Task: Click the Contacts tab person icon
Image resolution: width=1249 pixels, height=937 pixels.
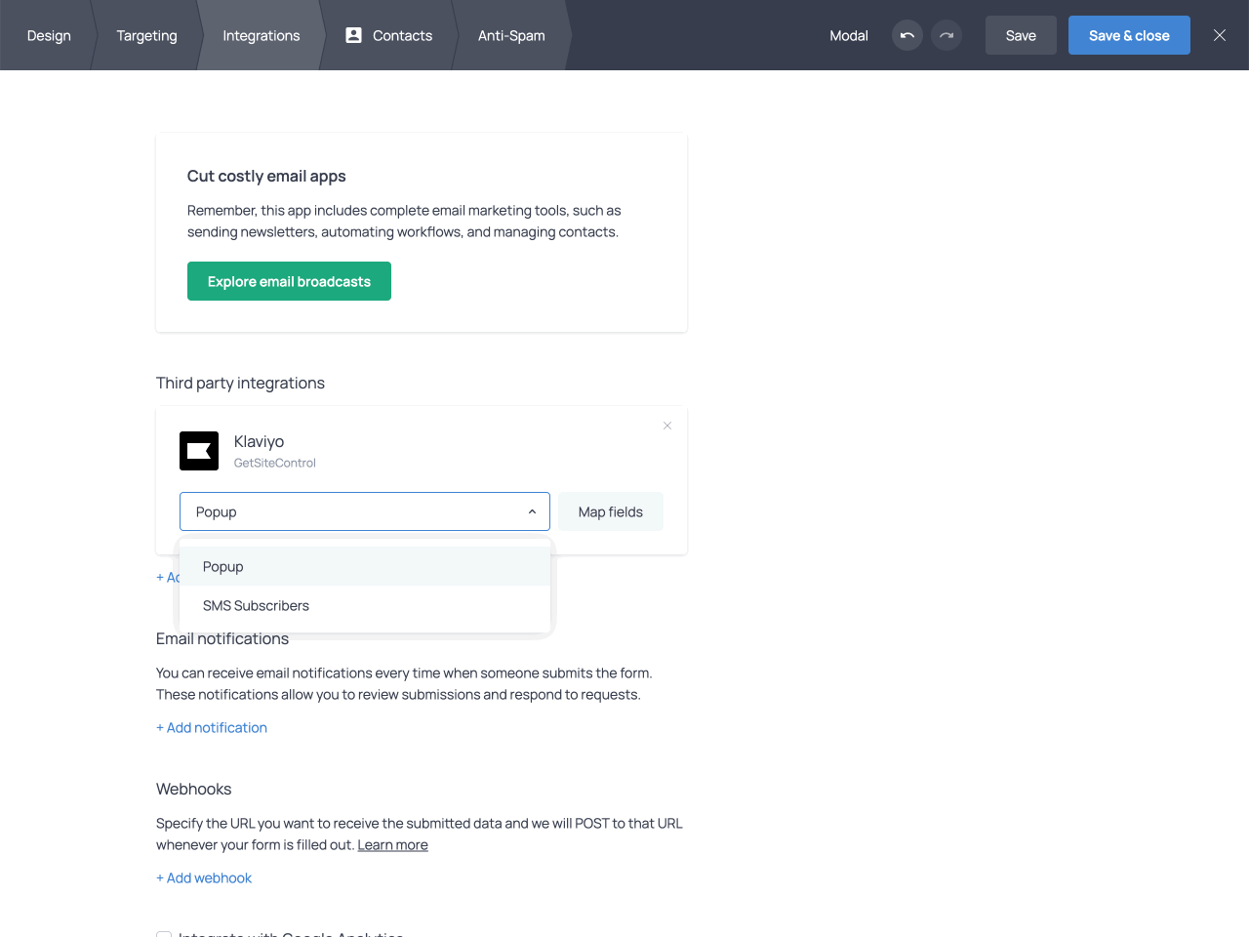Action: pyautogui.click(x=354, y=35)
